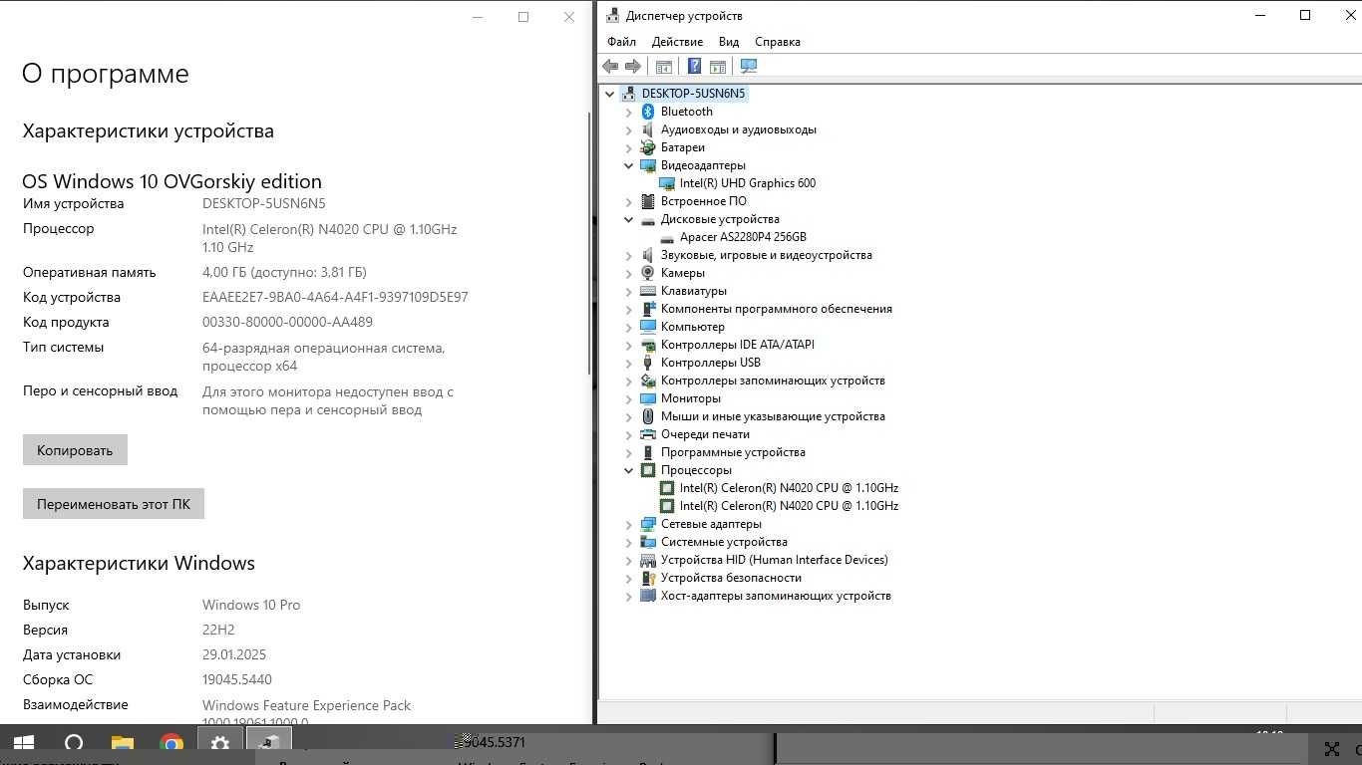Select the Программные устройства row
The width and height of the screenshot is (1362, 765).
click(733, 452)
